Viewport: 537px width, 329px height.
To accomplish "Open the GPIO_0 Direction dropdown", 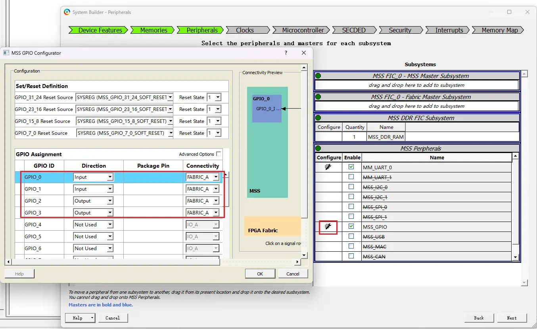I will [x=110, y=177].
